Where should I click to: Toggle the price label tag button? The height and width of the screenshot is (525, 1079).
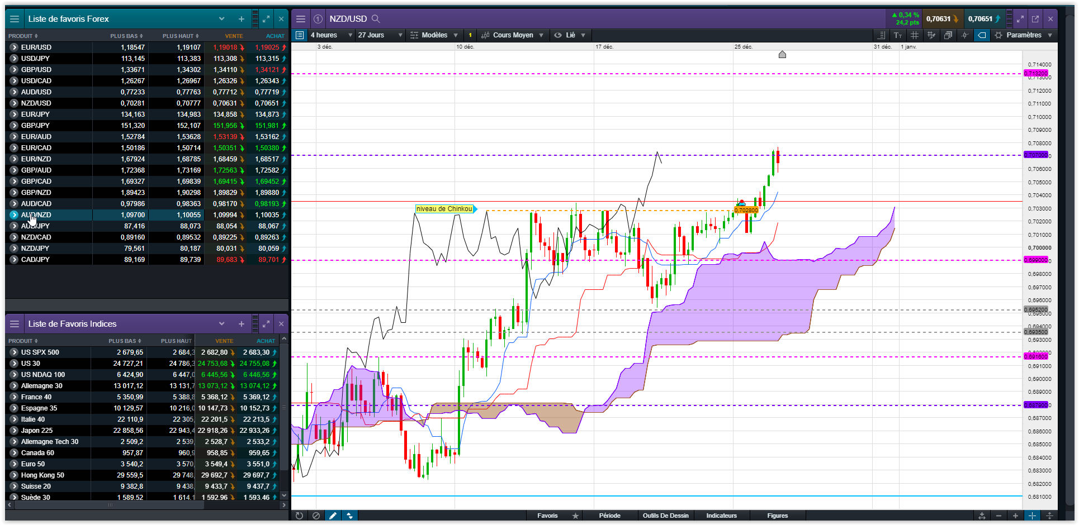coord(982,35)
